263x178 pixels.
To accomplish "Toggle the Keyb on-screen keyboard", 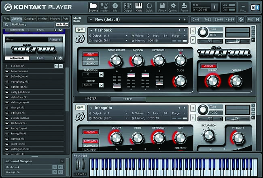I will (138, 7).
